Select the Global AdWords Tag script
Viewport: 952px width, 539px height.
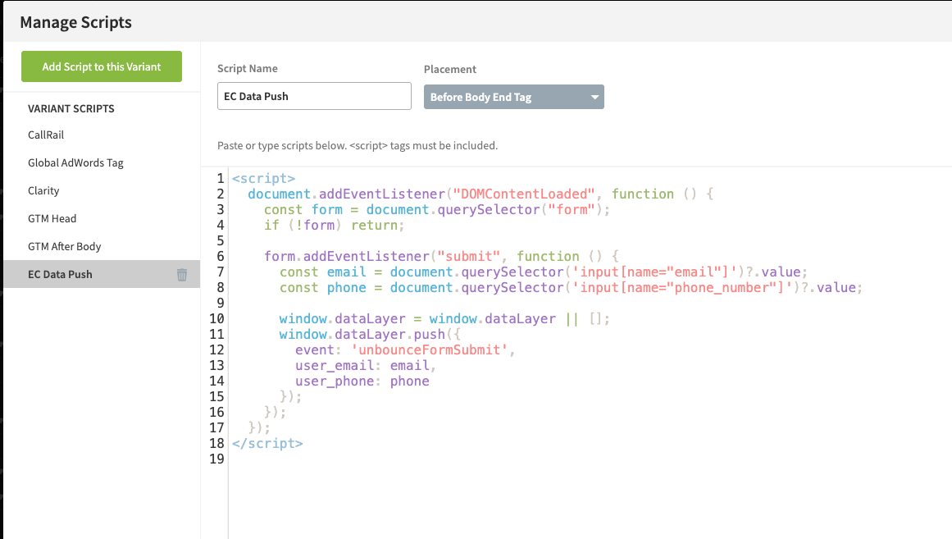coord(75,163)
